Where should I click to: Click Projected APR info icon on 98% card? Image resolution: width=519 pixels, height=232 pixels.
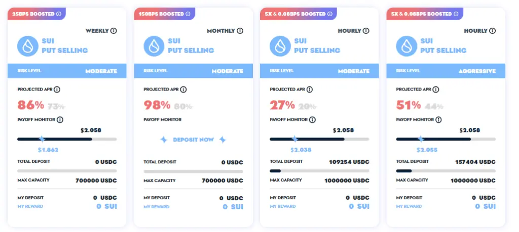tap(183, 89)
